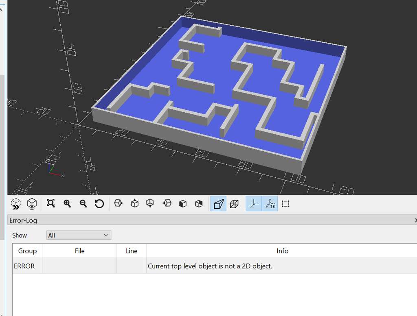Select the ERROR group cell
Screen dimensions: 417x316
tap(27, 266)
